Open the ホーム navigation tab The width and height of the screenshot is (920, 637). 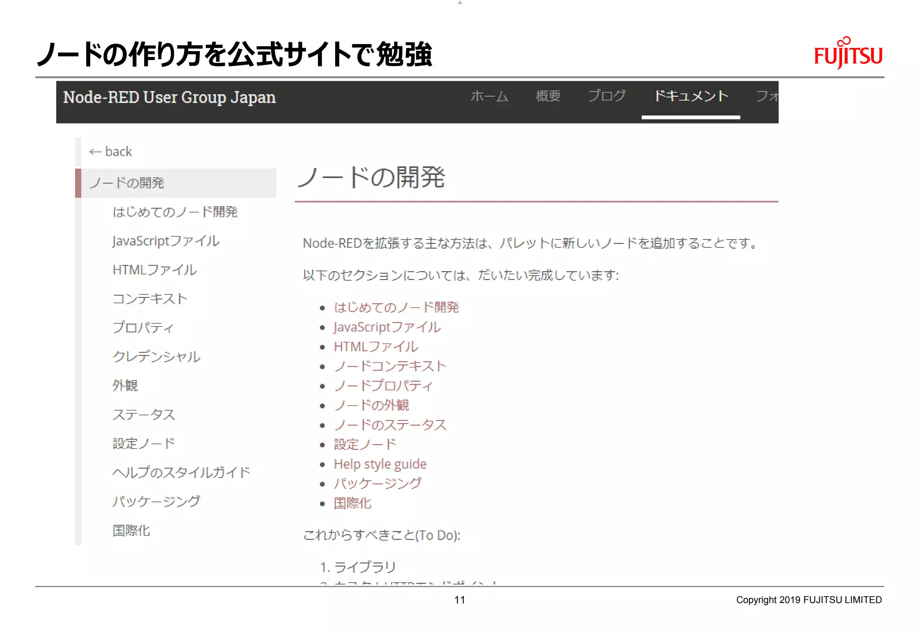[489, 96]
